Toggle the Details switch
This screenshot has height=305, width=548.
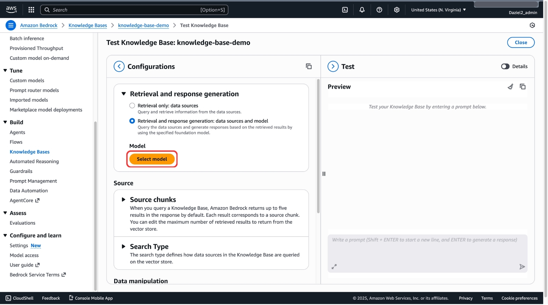pyautogui.click(x=505, y=67)
